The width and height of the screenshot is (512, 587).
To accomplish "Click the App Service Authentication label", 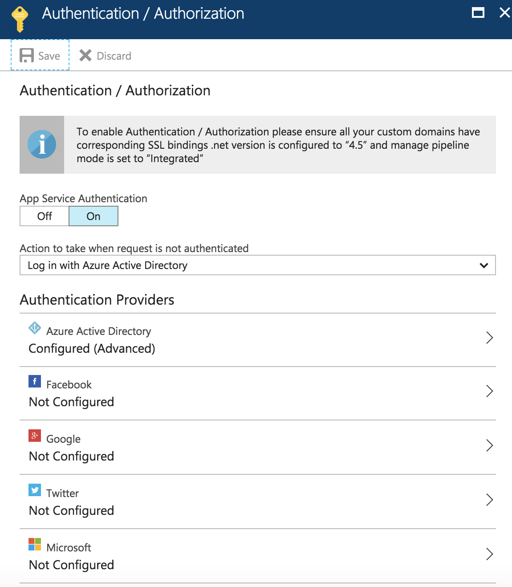I will click(83, 199).
